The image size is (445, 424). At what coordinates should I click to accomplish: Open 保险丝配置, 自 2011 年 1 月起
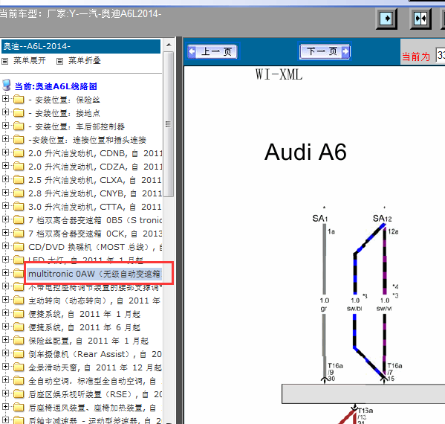click(88, 341)
